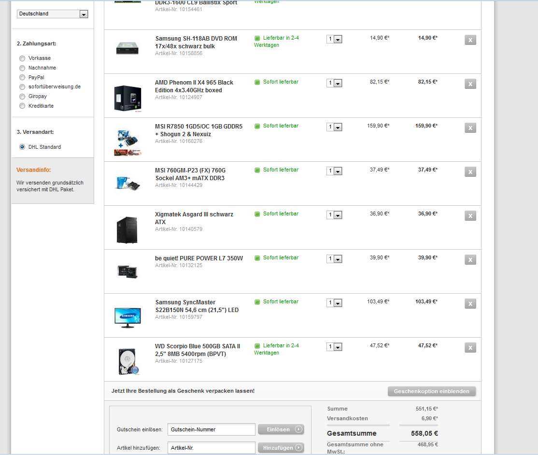Choose Giropay payment option
The width and height of the screenshot is (538, 455).
pos(22,97)
